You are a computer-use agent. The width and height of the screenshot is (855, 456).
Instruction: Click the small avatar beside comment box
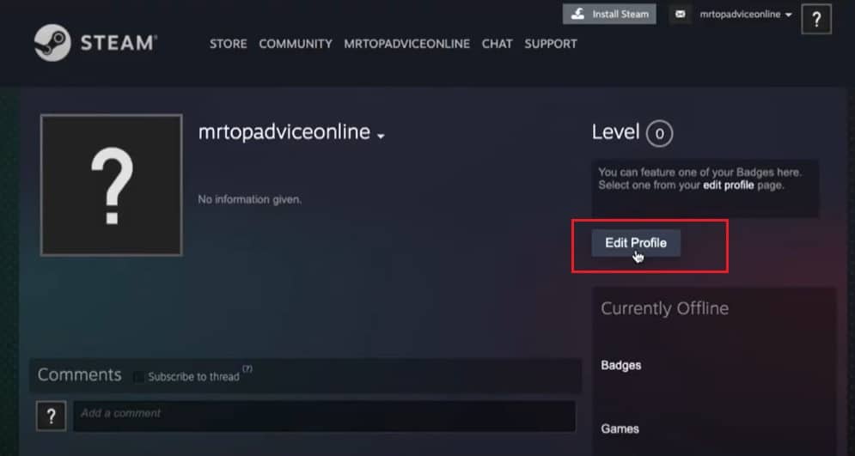tap(52, 416)
